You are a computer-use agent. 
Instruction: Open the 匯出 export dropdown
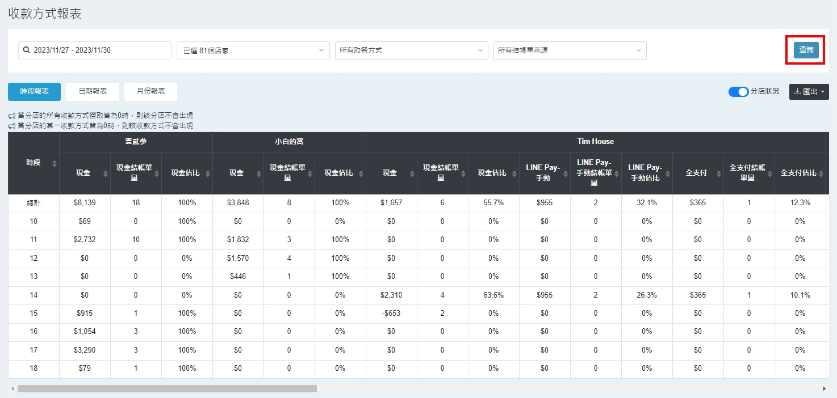809,92
